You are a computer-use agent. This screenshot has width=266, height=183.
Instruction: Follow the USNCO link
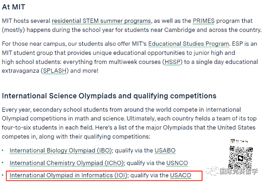coord(176,163)
